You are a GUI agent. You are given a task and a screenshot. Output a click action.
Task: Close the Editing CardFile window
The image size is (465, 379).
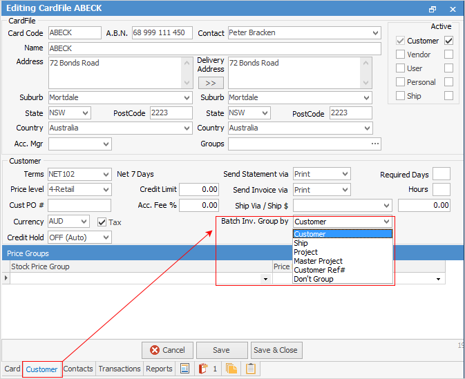[x=453, y=9]
